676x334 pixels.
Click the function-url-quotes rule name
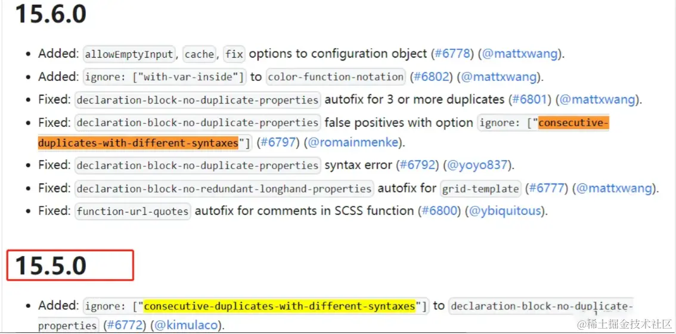133,211
